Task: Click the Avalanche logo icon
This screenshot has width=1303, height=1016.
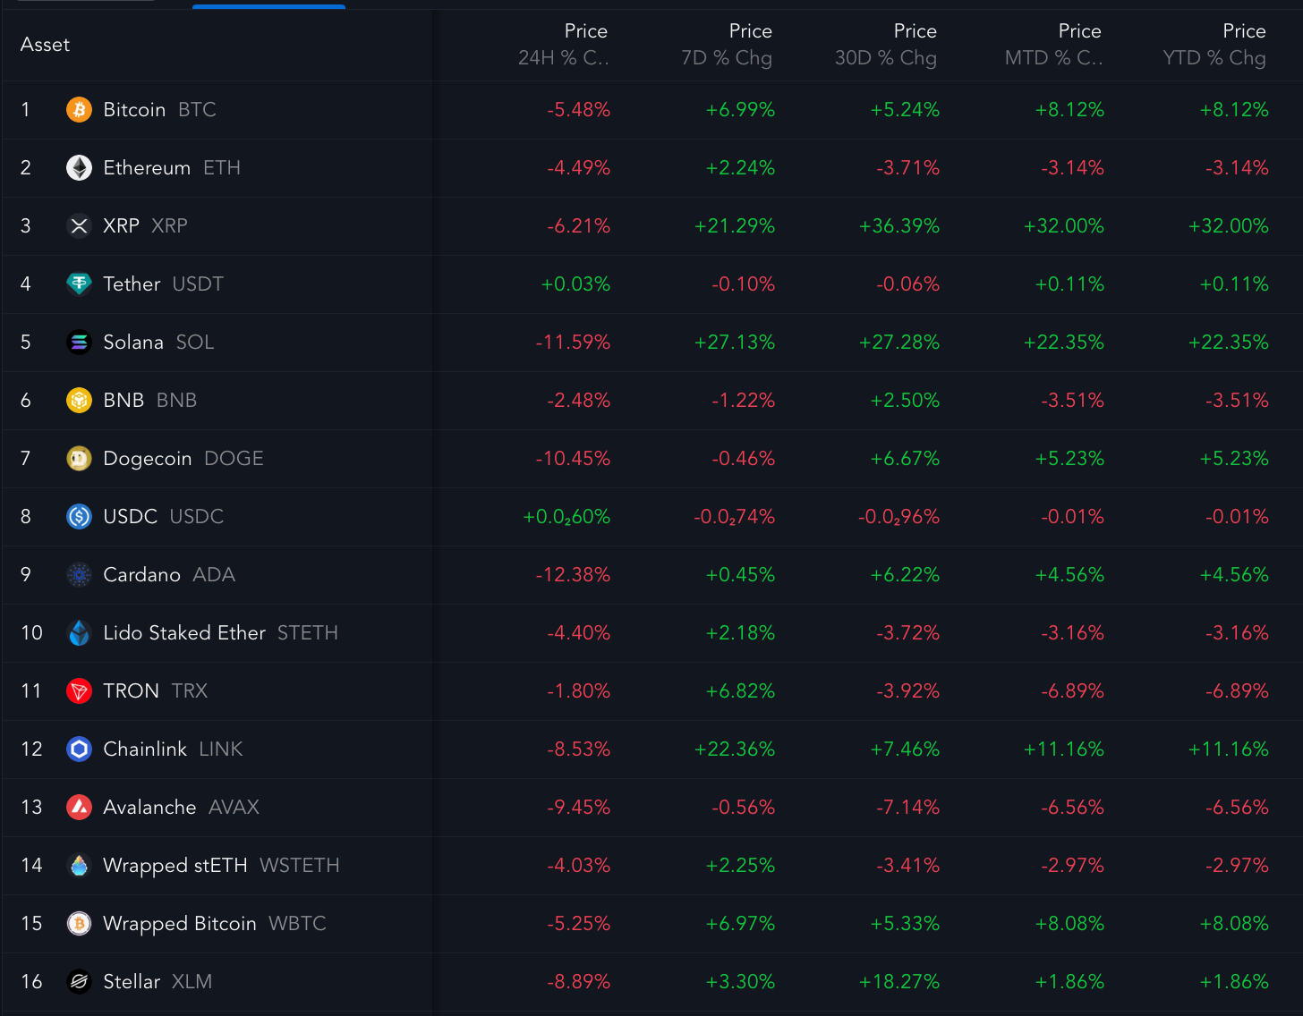Action: (79, 808)
